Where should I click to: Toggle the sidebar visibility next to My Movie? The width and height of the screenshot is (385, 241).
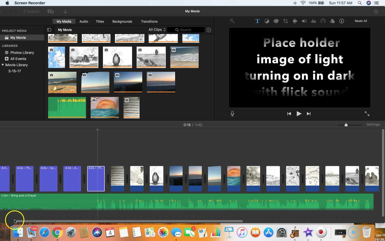click(49, 30)
